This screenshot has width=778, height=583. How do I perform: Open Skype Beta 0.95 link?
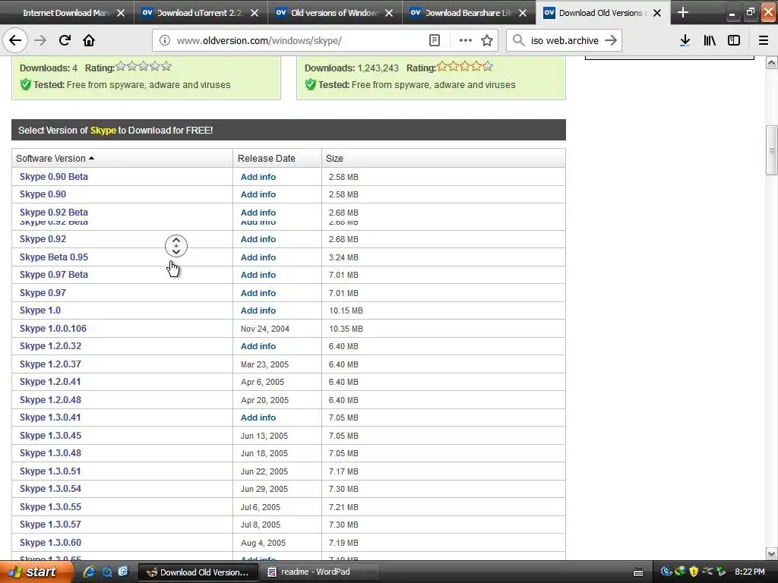tap(54, 257)
